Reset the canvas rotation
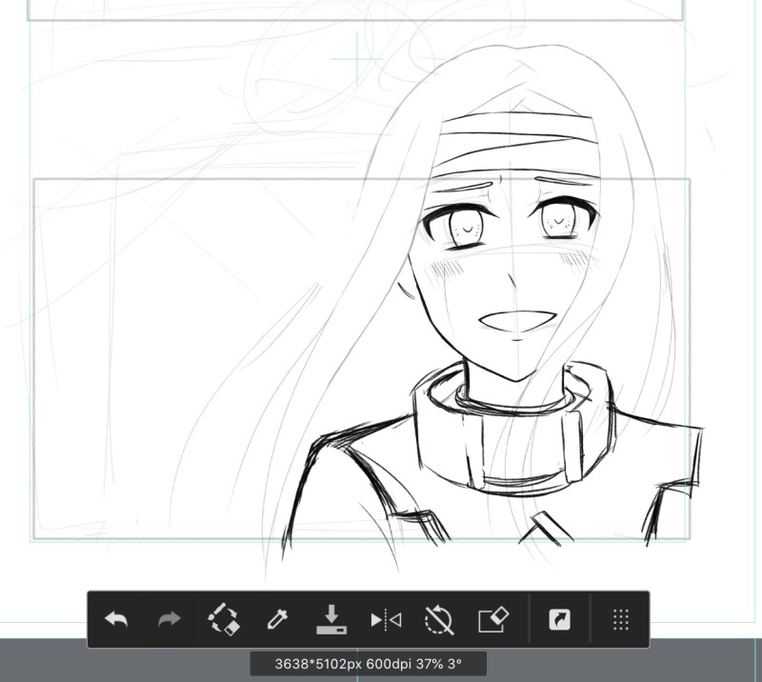 point(439,620)
